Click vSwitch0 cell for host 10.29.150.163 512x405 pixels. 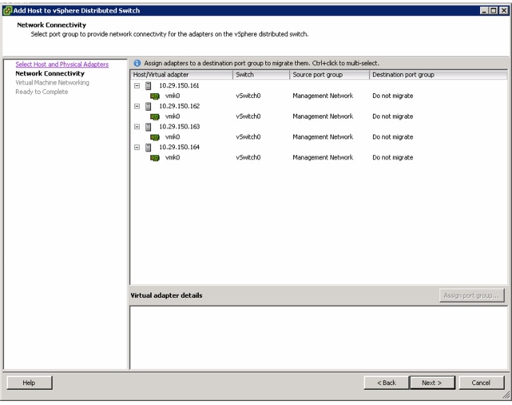[248, 137]
